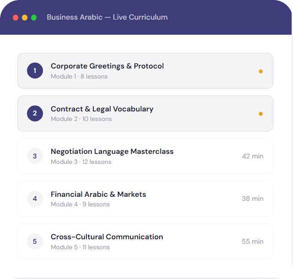Click the module 1 number badge

click(x=35, y=71)
